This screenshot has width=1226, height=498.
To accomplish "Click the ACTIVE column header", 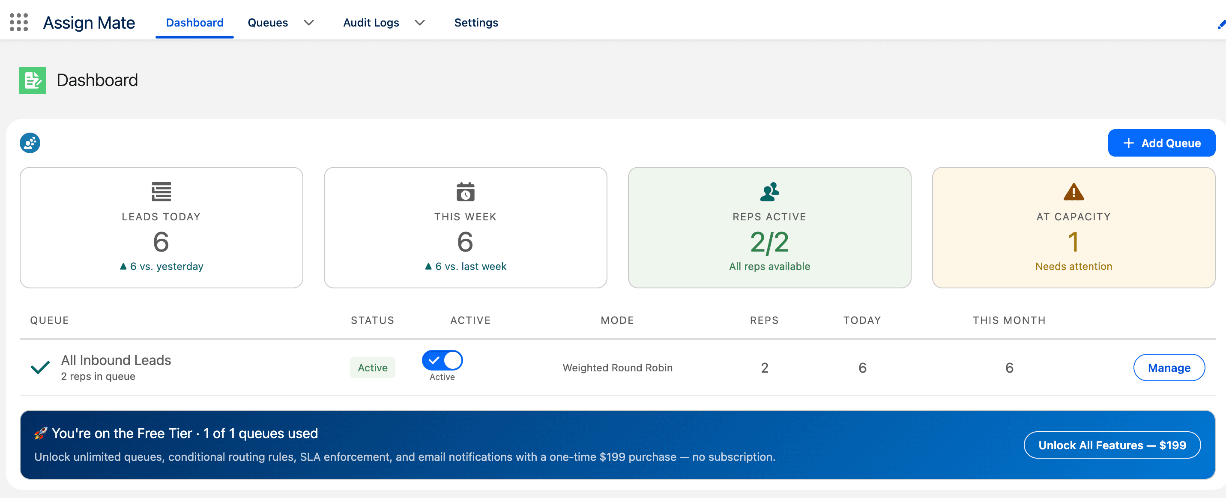I will [471, 320].
